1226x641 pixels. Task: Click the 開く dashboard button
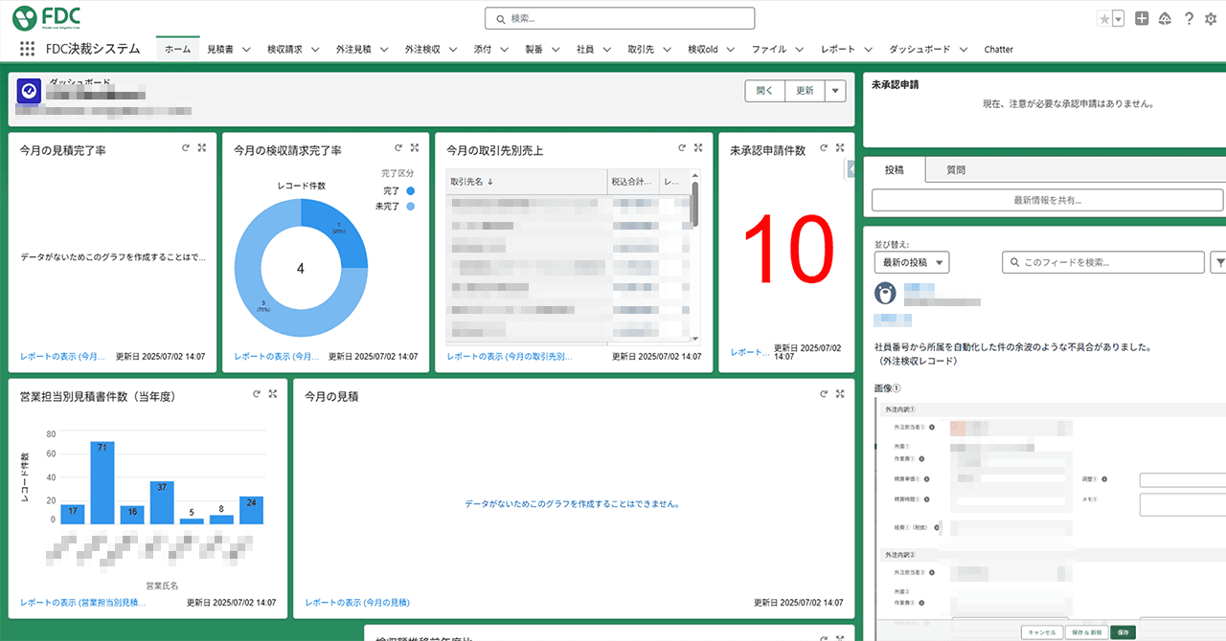[764, 91]
